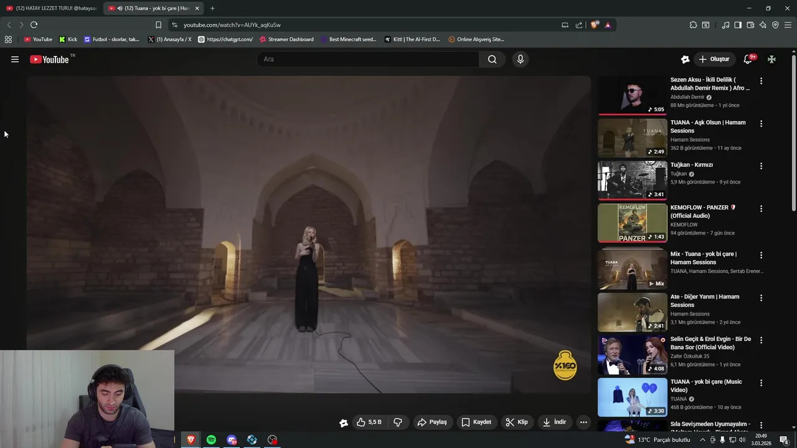Open a new browser tab
Image resolution: width=797 pixels, height=448 pixels.
coord(212,8)
